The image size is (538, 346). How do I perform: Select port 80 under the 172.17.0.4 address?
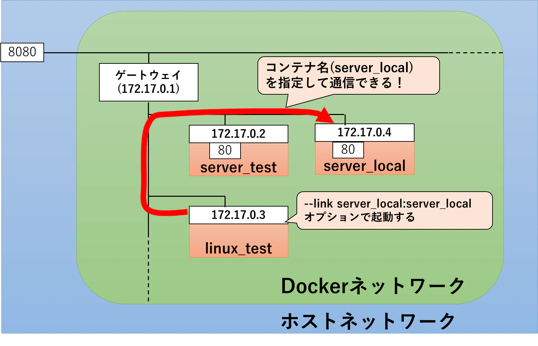[x=348, y=150]
